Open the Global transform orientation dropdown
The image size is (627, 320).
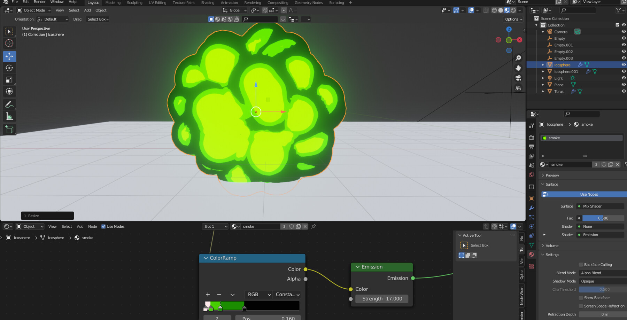[x=234, y=10]
